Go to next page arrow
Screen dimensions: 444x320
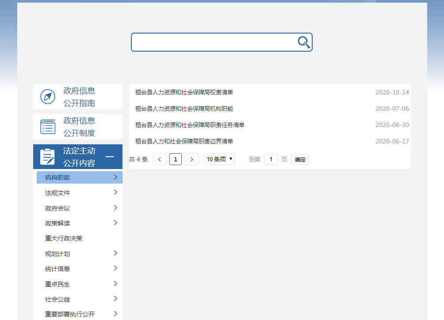click(x=191, y=159)
